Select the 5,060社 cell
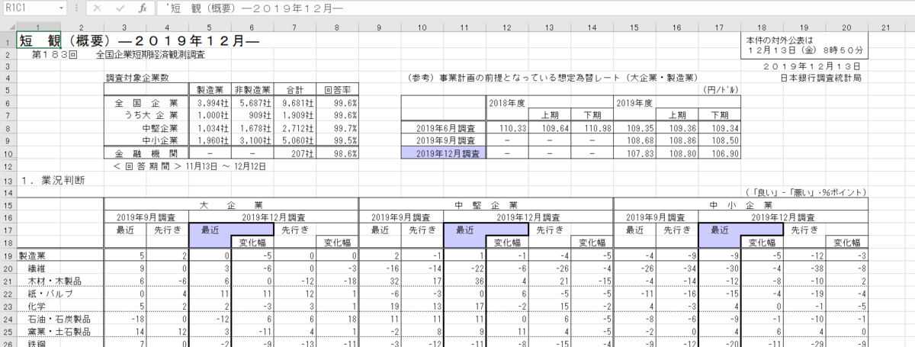915x347 pixels. pyautogui.click(x=294, y=140)
